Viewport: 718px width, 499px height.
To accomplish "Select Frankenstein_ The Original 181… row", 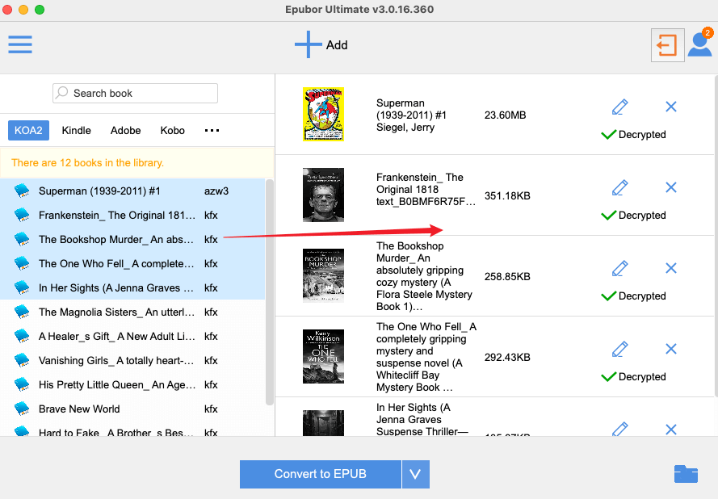I will (x=132, y=215).
